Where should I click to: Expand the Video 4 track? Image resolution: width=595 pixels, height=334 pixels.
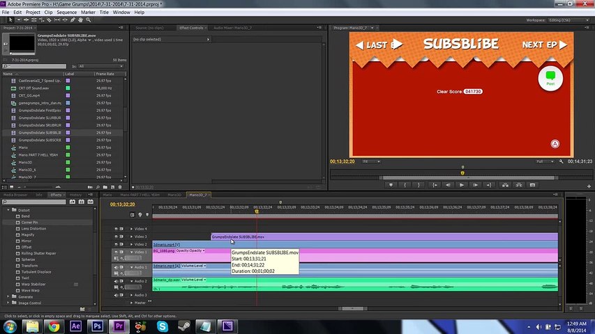pos(131,229)
